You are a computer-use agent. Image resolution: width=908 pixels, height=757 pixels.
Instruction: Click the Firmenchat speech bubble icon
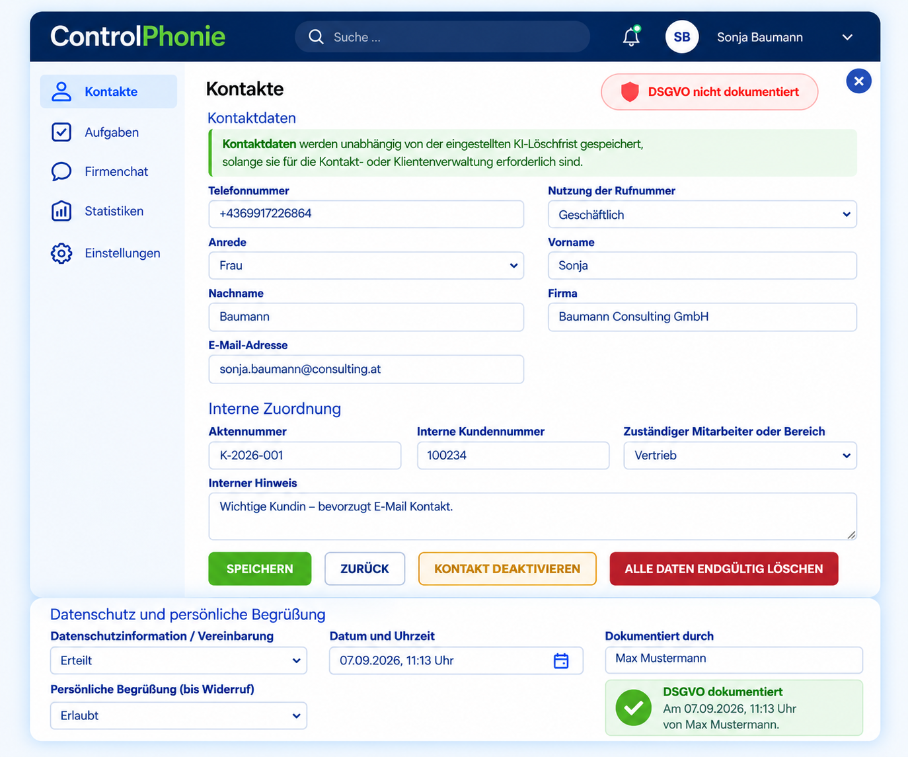click(61, 171)
